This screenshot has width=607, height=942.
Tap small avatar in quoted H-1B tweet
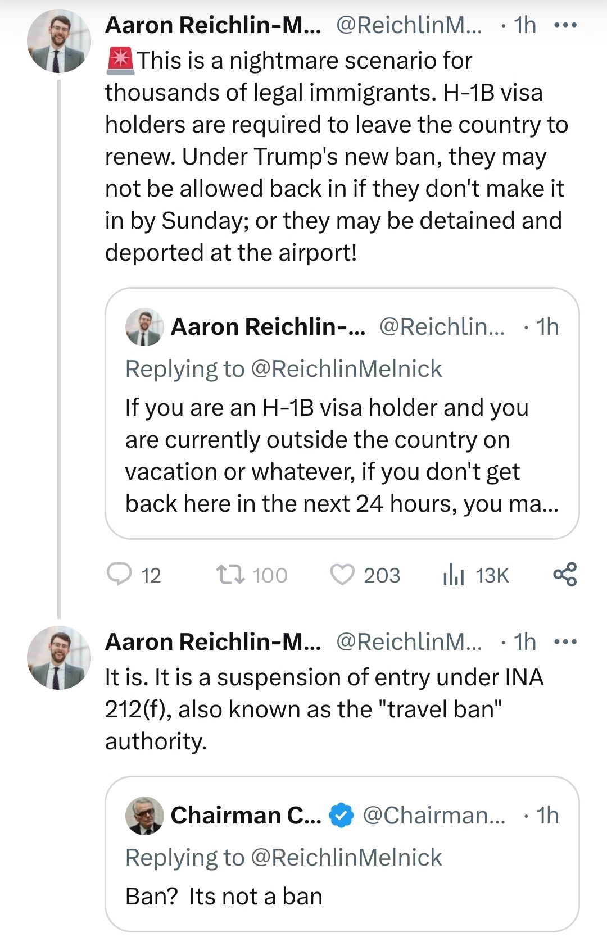(144, 327)
